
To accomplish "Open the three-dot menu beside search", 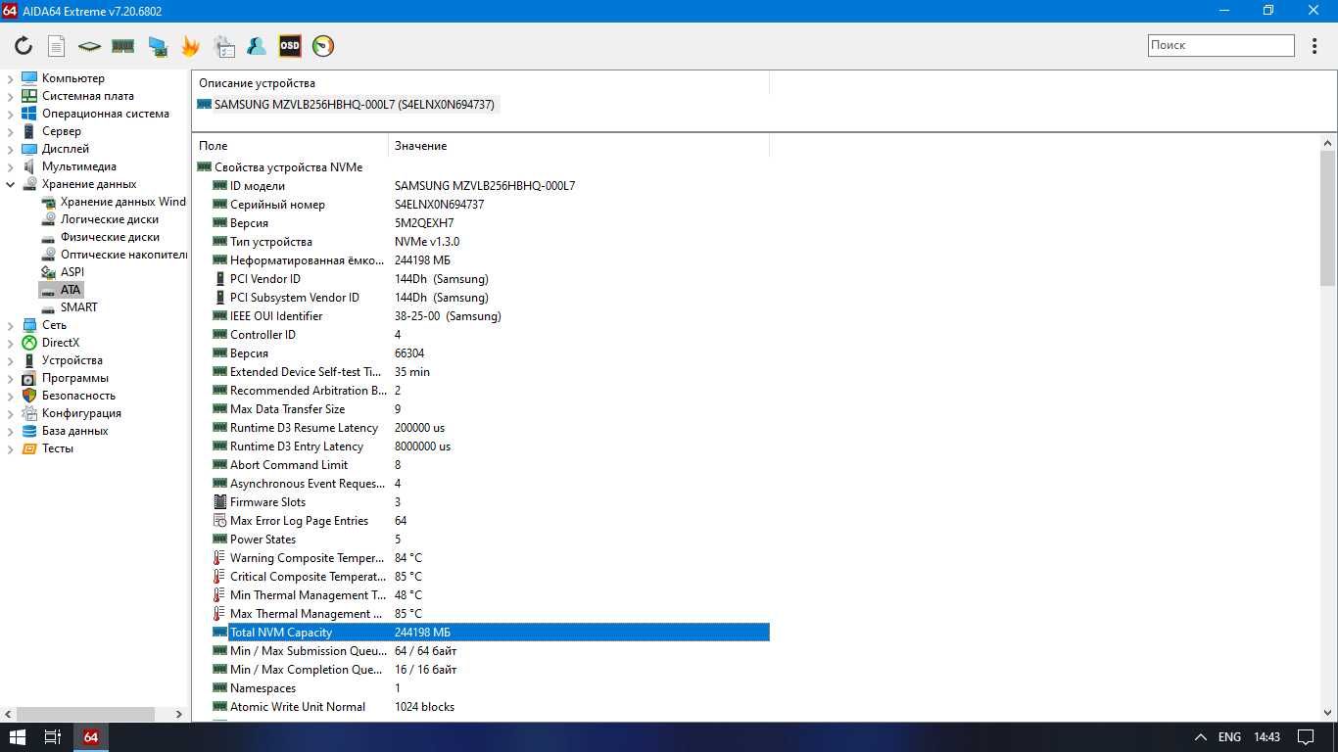I will point(1315,46).
